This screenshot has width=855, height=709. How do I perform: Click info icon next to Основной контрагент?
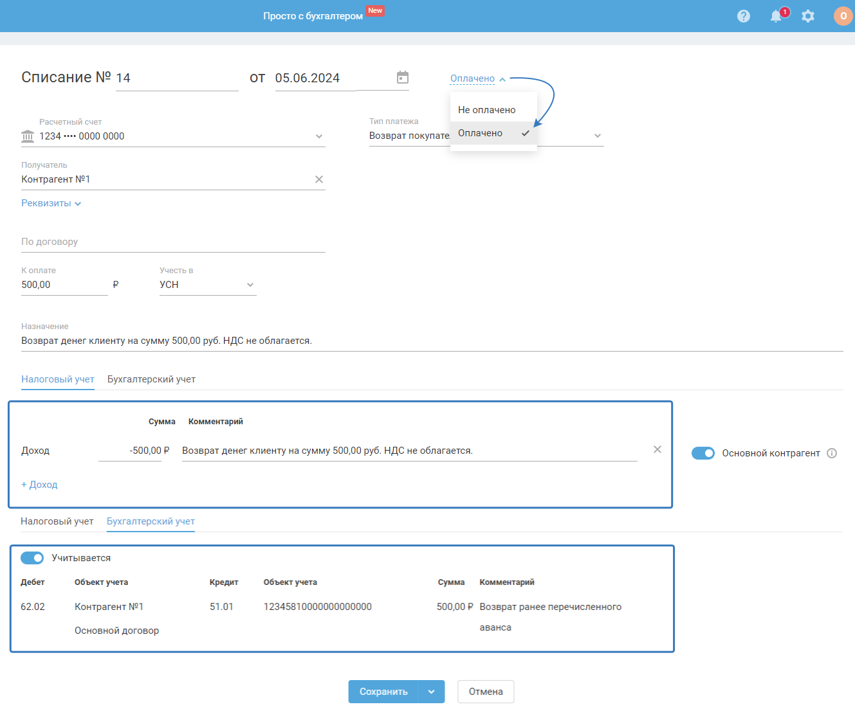pos(832,453)
